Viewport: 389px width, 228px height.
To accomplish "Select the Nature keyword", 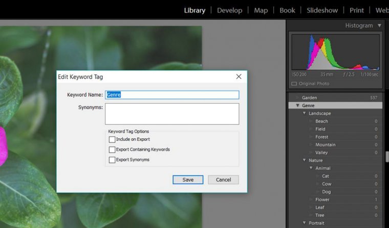I will pos(316,161).
